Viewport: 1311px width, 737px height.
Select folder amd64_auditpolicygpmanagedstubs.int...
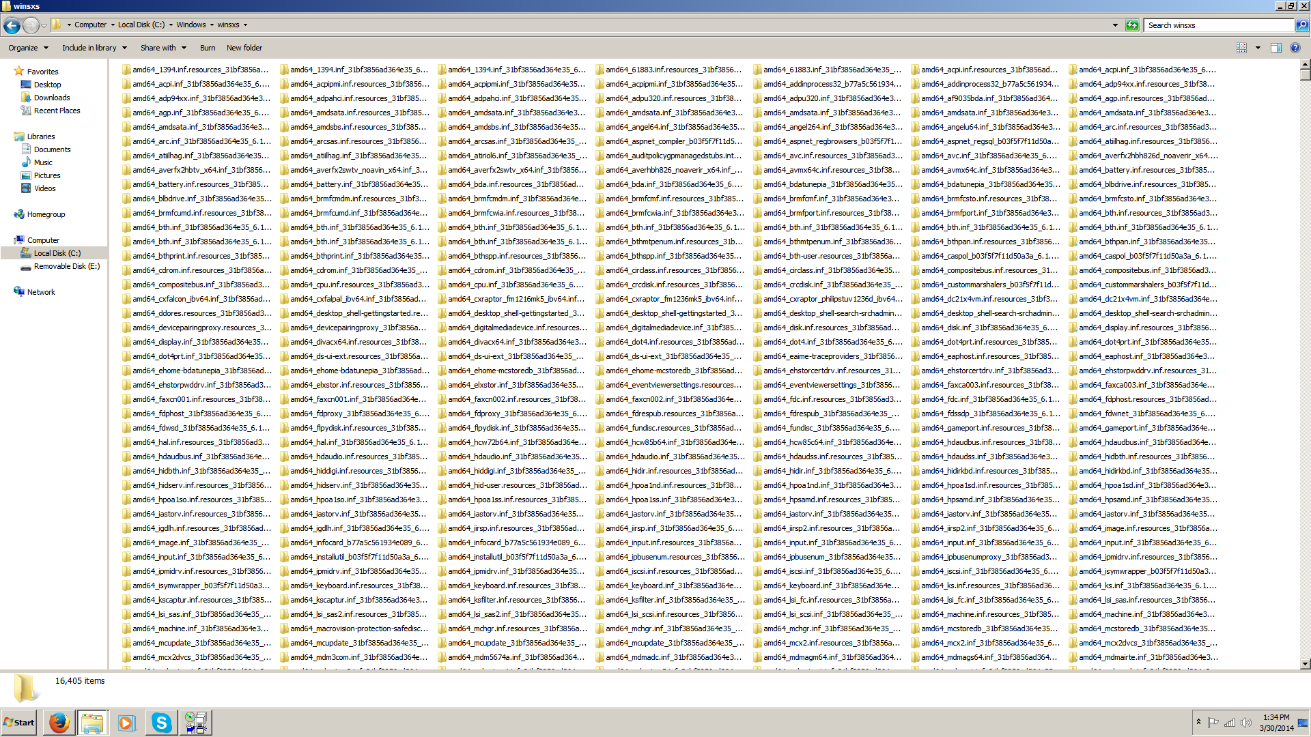tap(669, 156)
